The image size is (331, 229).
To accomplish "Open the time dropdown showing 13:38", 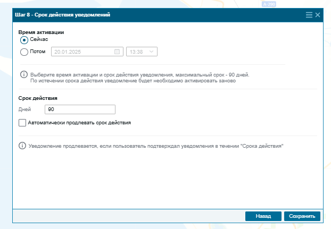I will pos(142,52).
